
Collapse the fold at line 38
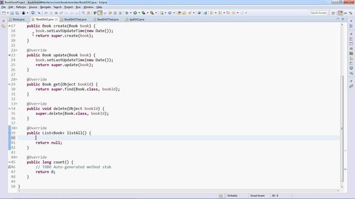[17, 128]
